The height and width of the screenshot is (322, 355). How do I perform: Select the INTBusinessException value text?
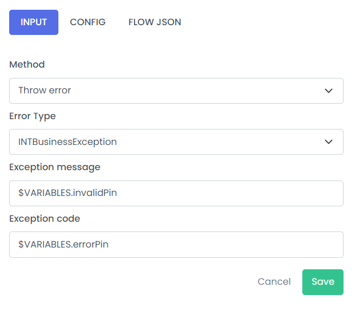(x=68, y=142)
